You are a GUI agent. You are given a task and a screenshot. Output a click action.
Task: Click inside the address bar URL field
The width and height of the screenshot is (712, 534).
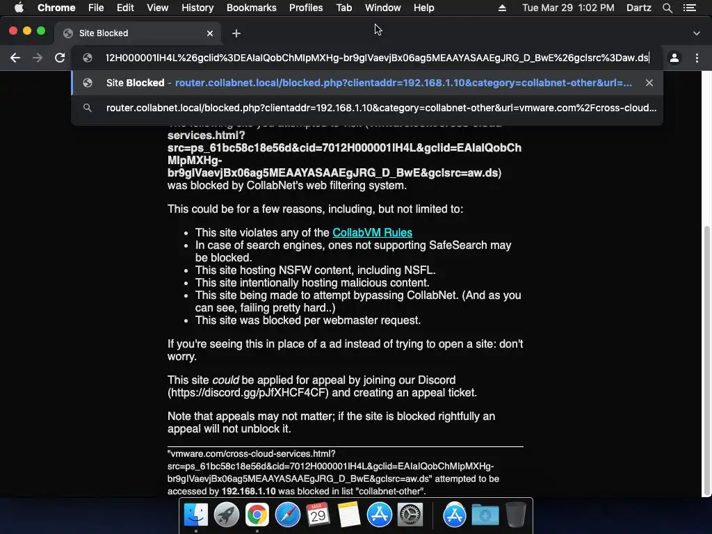(377, 58)
